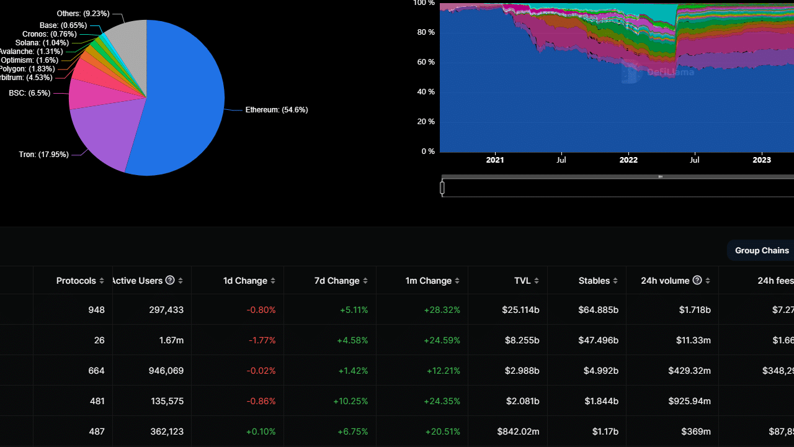
Task: Click the Group Chains button
Action: [x=762, y=250]
